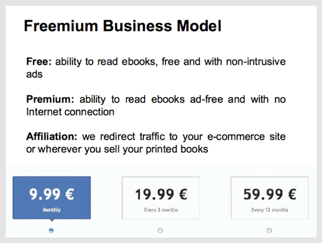Screen dimensions: 322x243
Task: Click the bold 'Affiliation:' label
Action: tap(52, 137)
